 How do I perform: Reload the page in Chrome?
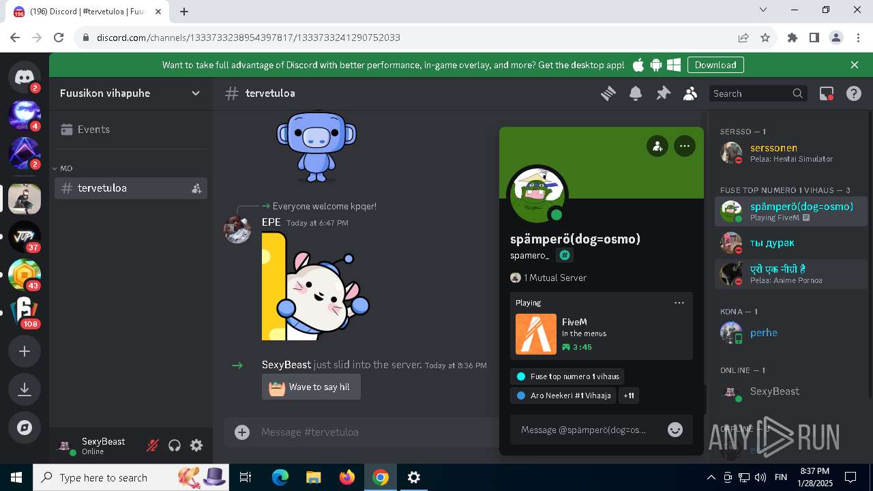click(x=59, y=38)
